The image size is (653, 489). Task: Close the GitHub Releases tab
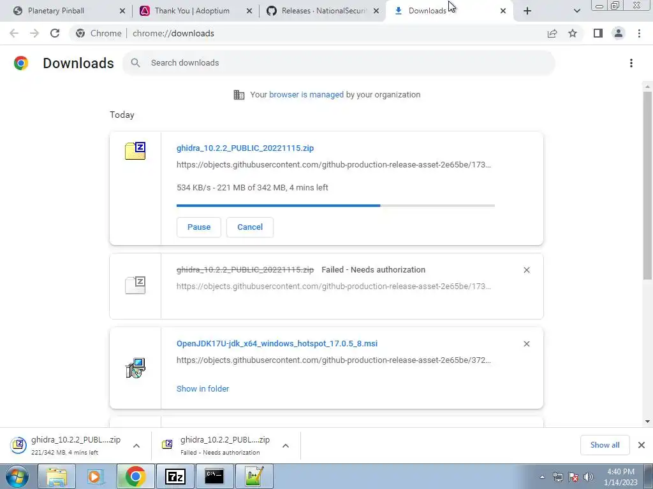(x=376, y=11)
